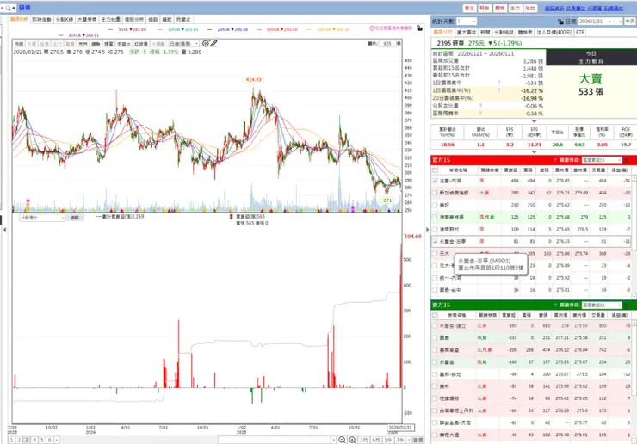Click the 今天 button
Image resolution: width=637 pixels, height=444 pixels.
tap(630, 22)
